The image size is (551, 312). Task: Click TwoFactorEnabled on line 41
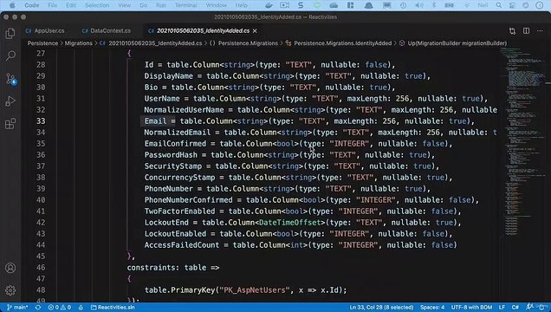click(x=179, y=211)
